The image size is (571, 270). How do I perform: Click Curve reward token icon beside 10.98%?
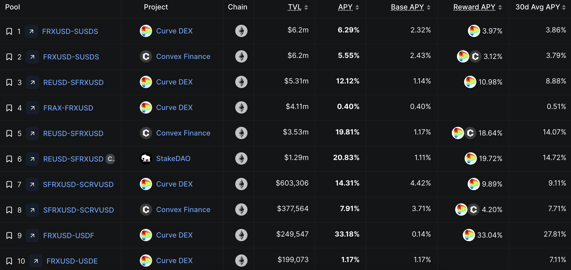point(470,82)
